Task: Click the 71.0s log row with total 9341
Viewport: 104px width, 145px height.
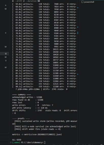Action: (44, 36)
